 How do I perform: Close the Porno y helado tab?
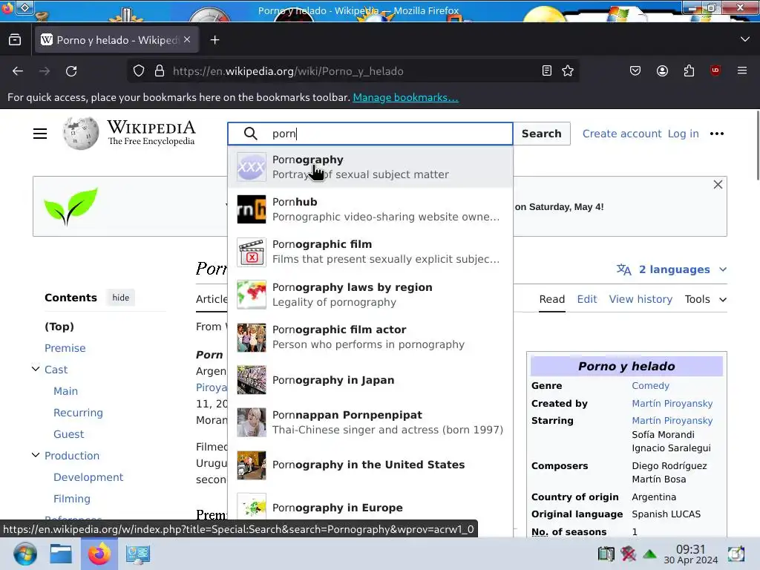click(x=187, y=40)
